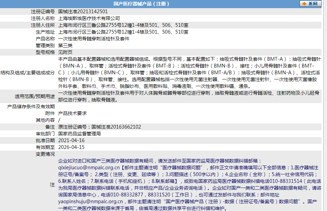
Task: Select the approval date 2021-04-16
Action: tap(71, 140)
